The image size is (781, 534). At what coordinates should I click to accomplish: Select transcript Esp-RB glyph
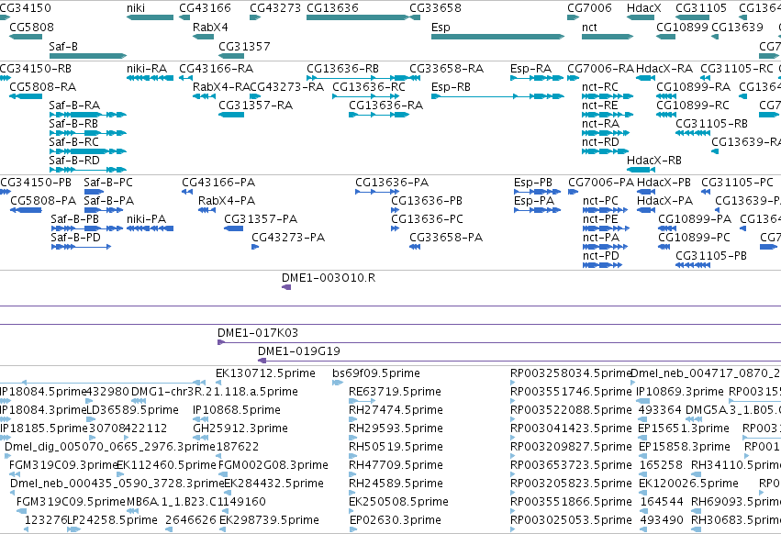[x=497, y=96]
